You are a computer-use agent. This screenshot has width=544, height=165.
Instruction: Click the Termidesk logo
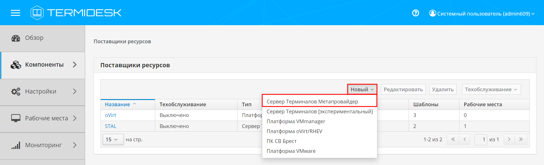tap(76, 13)
